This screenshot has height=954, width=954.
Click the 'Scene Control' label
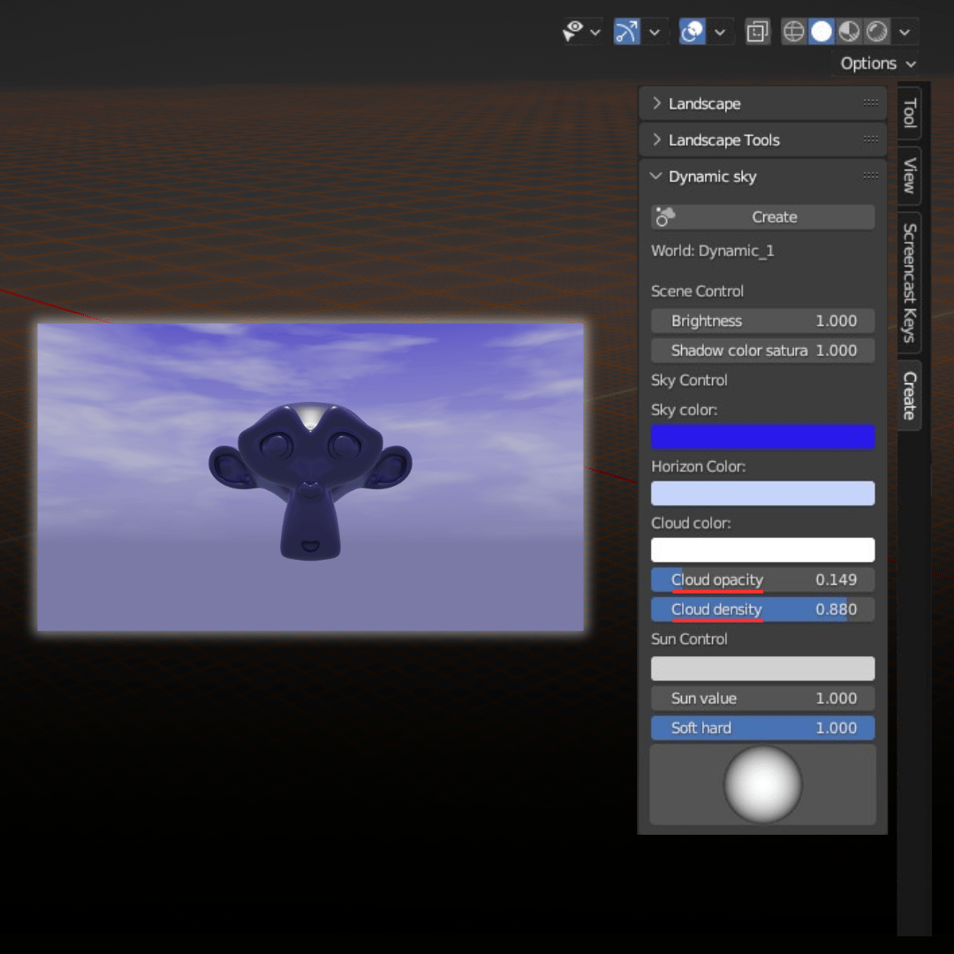pyautogui.click(x=697, y=291)
